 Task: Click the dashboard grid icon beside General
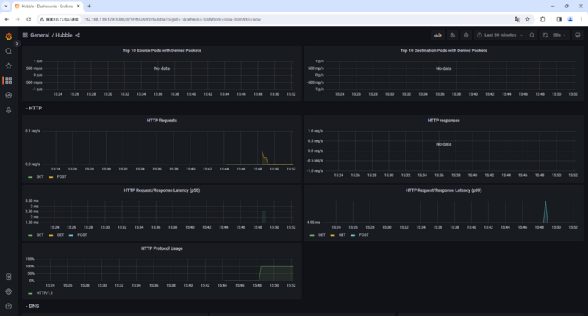point(25,35)
